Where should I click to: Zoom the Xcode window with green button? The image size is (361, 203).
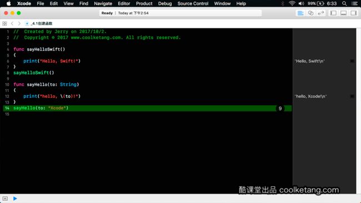(19, 13)
